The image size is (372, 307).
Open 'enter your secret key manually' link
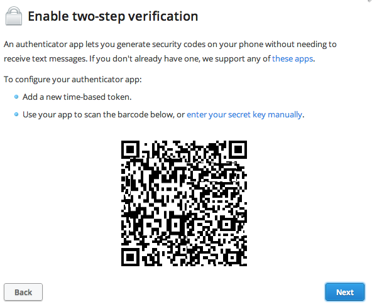point(244,114)
